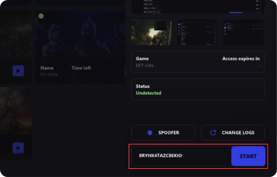Click the green status dot on the Fortnite card
Viewport: 277px width, 177px height.
41,16
